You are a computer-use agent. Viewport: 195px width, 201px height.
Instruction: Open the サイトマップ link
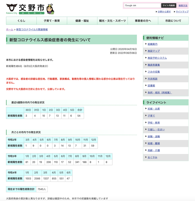182,12
